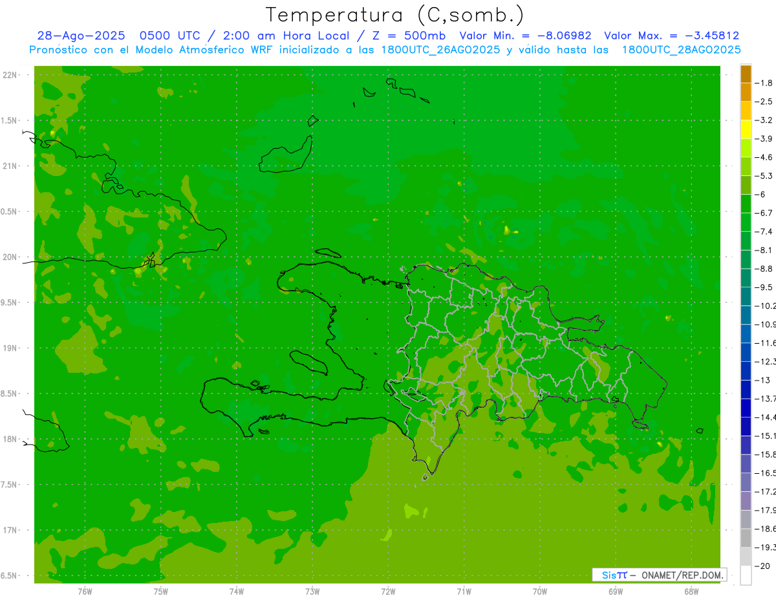The image size is (776, 600).
Task: Pick the legend band between -6 and -6.7
Action: (746, 204)
